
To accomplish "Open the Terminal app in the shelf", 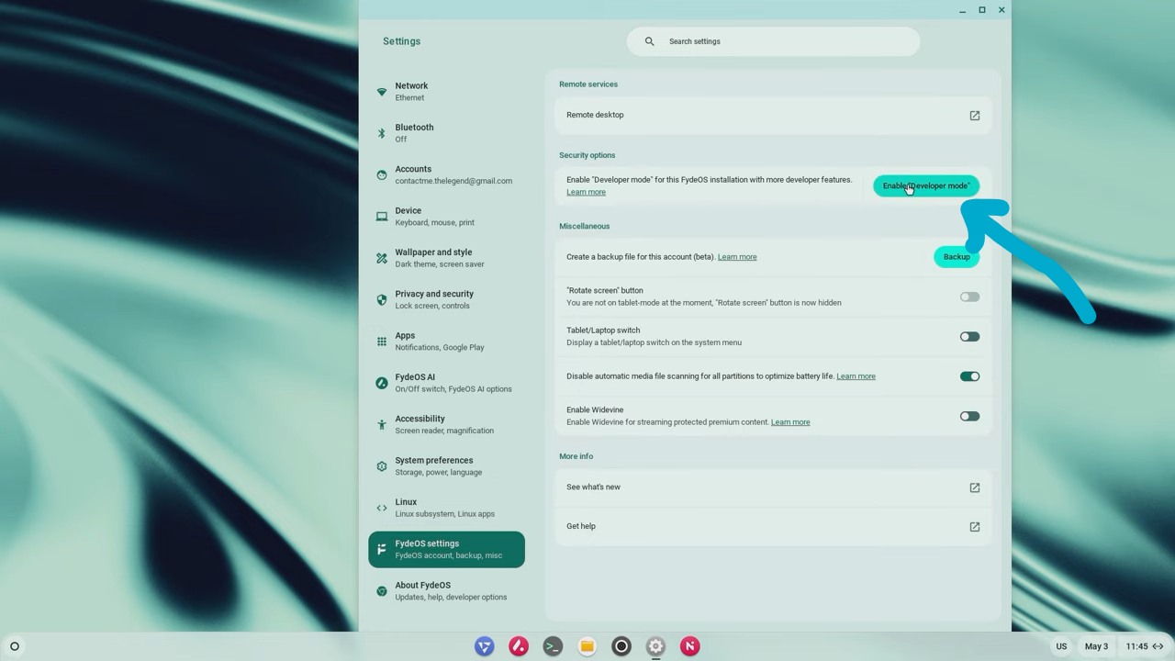I will click(x=553, y=646).
